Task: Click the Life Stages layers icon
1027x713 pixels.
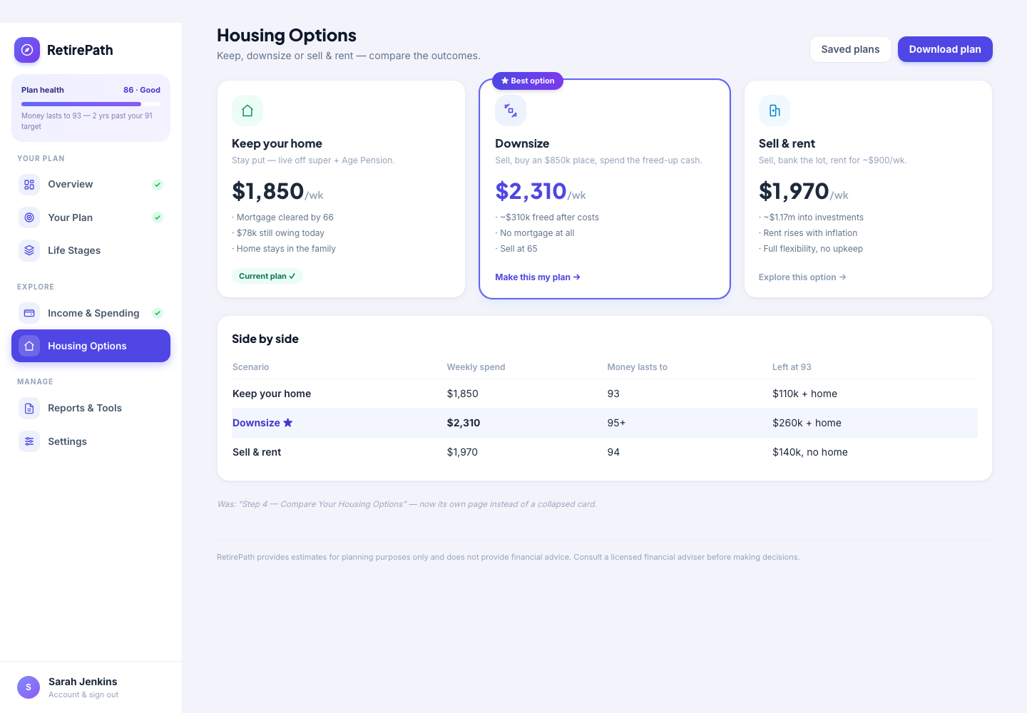Action: [29, 250]
